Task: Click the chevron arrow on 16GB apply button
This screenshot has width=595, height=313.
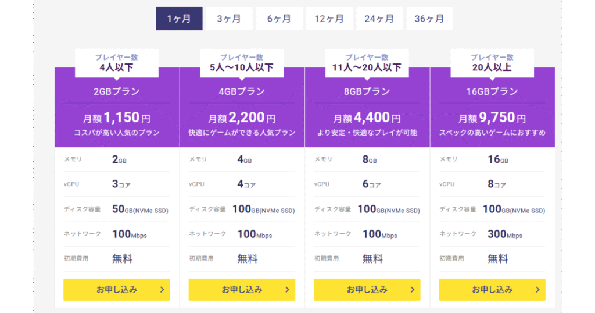Action: [537, 290]
